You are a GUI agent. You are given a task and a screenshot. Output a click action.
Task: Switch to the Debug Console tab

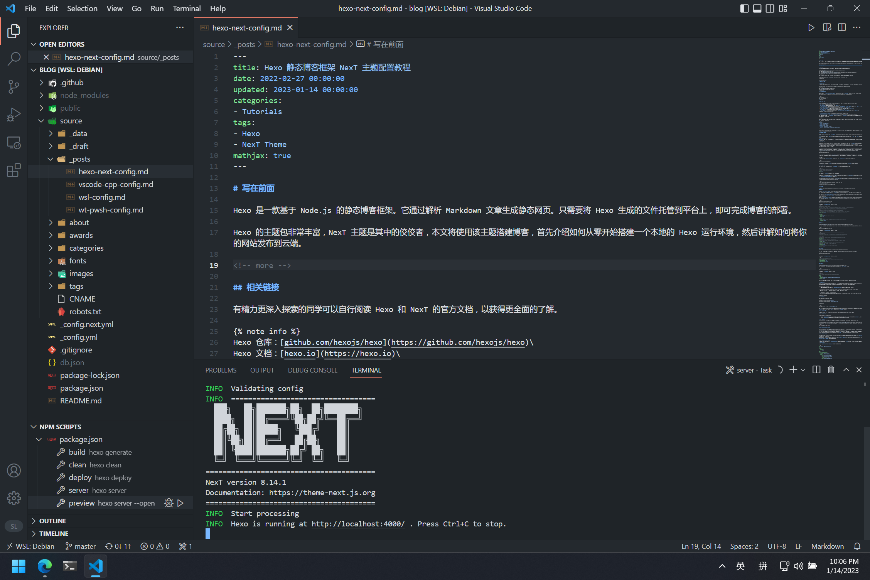[313, 370]
